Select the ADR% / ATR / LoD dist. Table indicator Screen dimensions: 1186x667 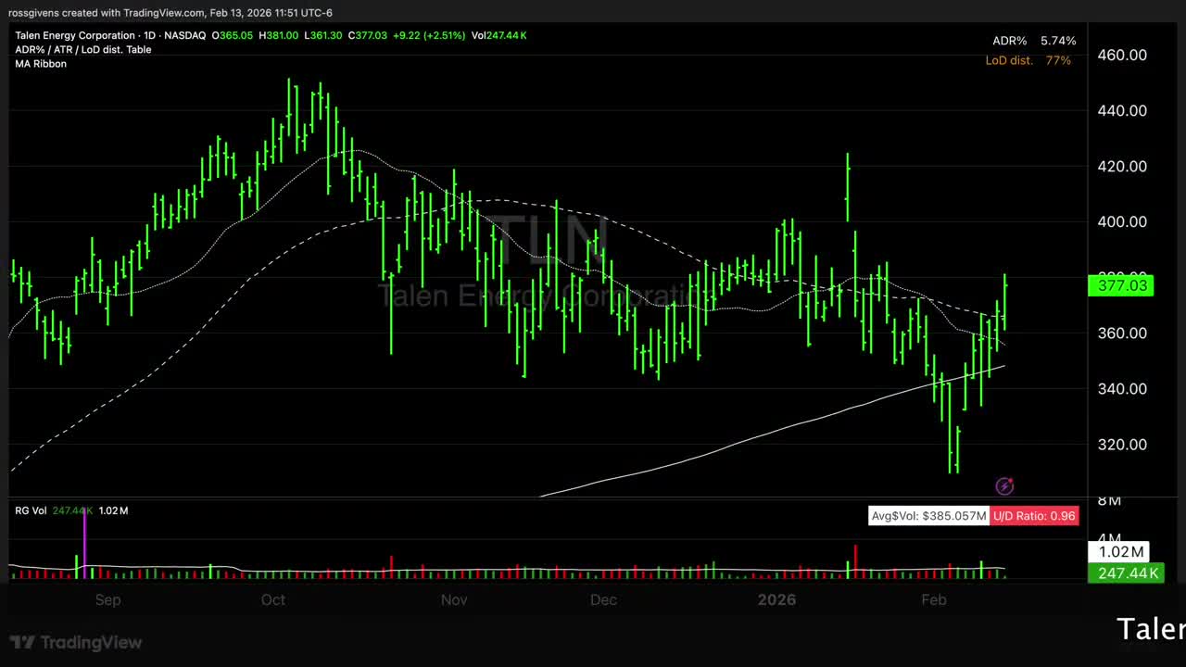coord(82,49)
